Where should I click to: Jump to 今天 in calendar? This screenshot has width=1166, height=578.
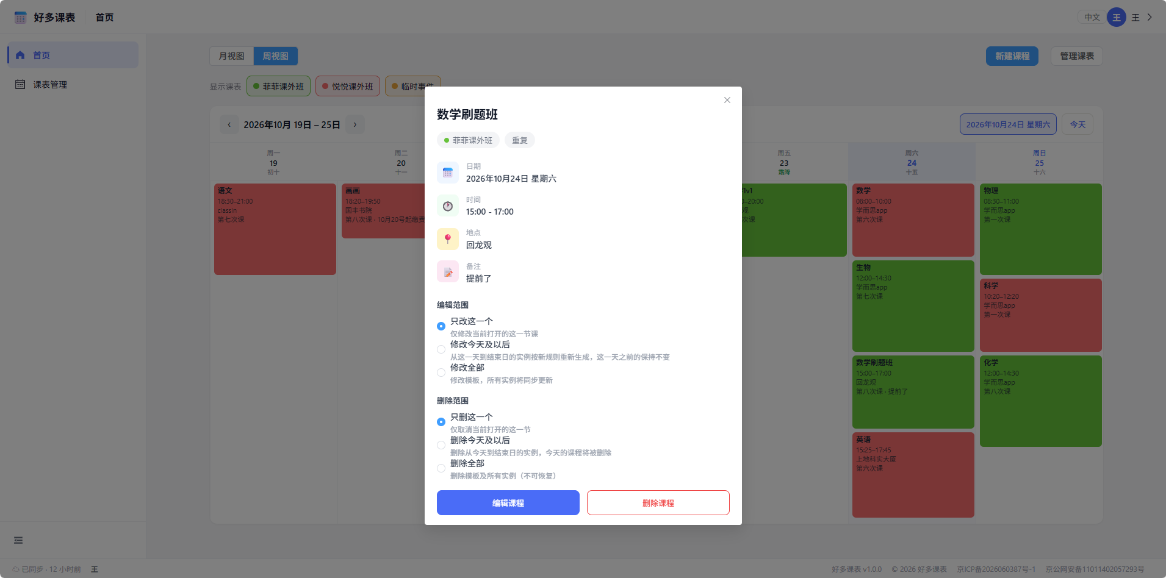click(x=1078, y=124)
